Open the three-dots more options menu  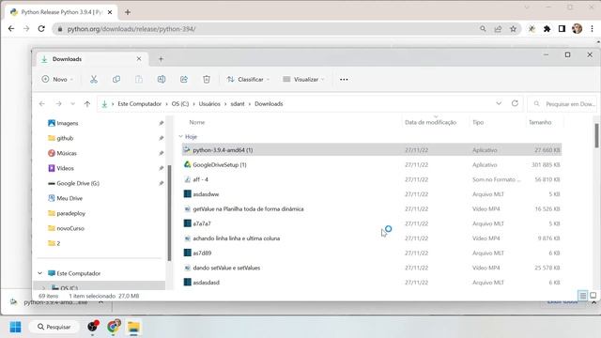click(344, 79)
